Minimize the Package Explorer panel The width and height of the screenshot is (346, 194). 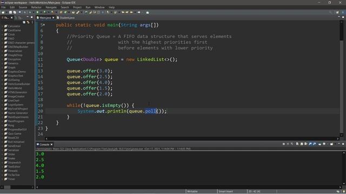click(x=28, y=17)
